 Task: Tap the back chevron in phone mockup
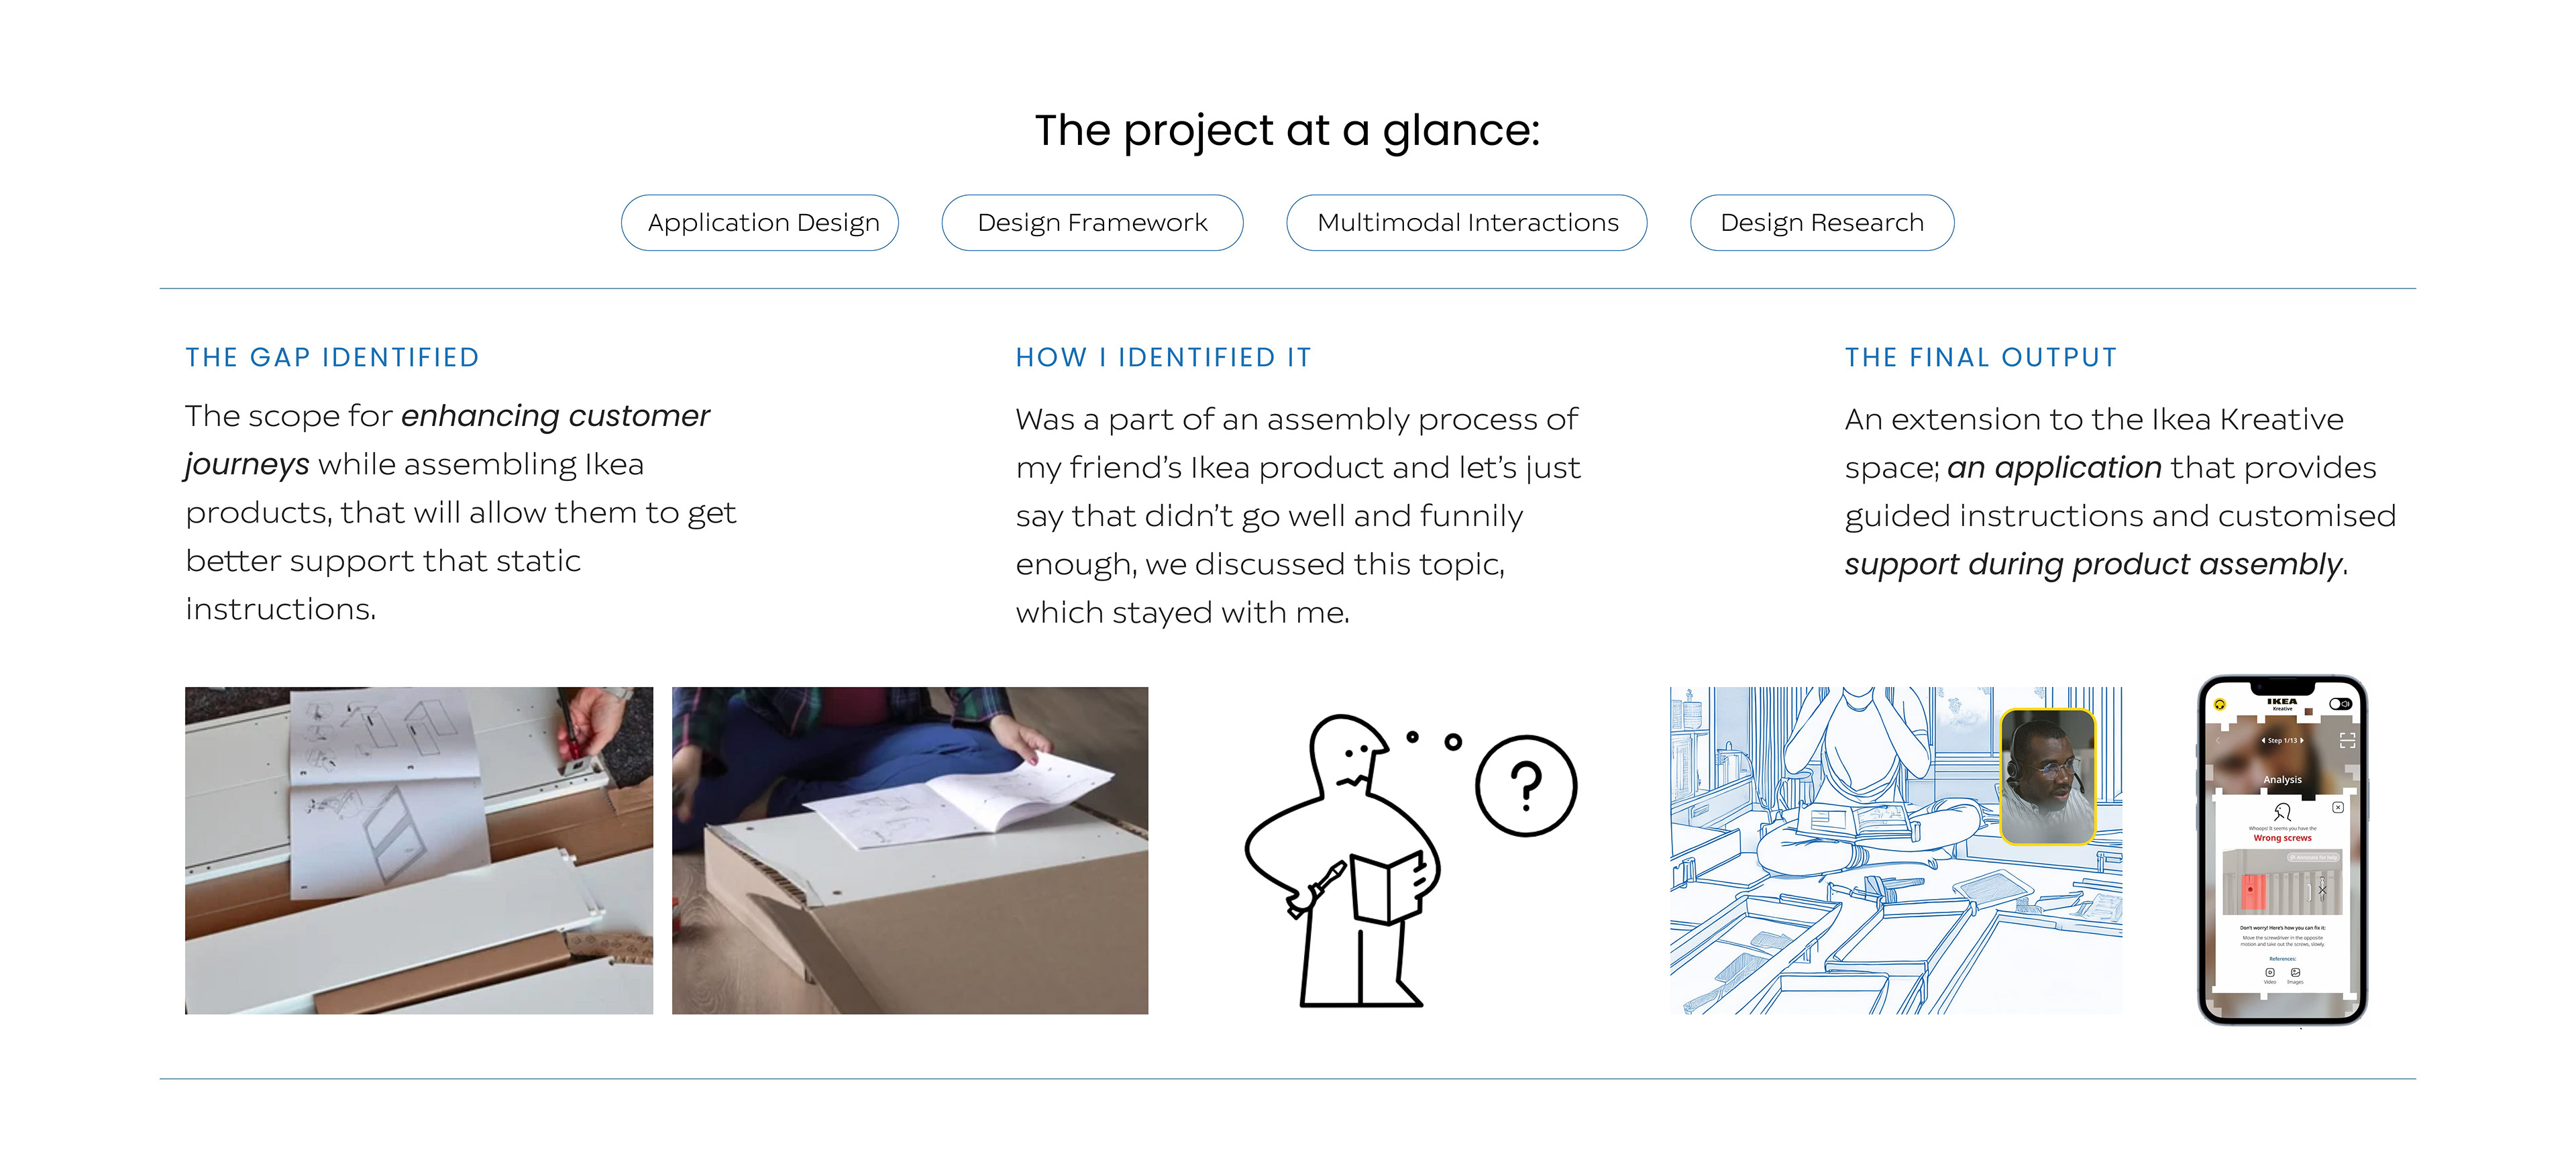pos(2218,741)
